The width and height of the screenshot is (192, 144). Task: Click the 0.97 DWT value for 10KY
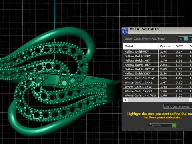[x=179, y=56]
